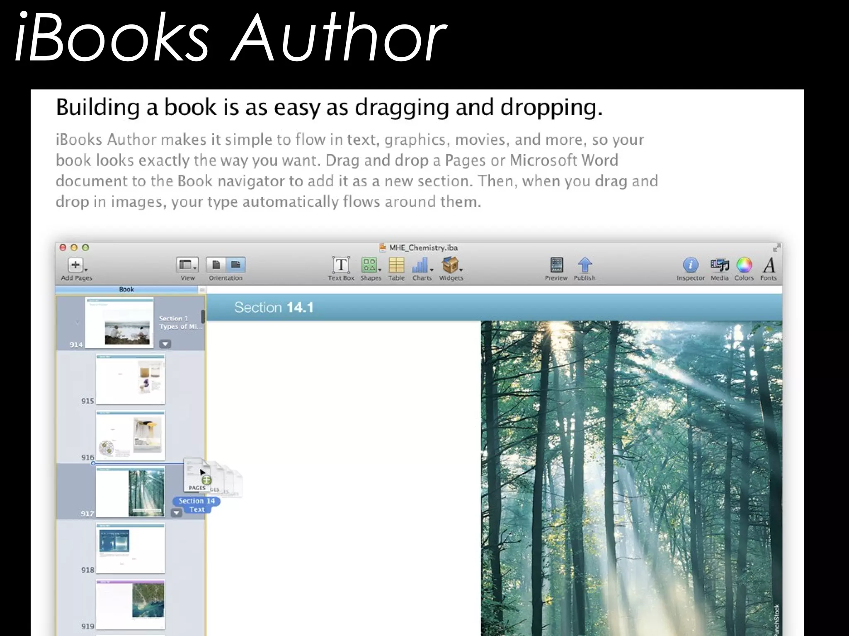Select page 915 thumbnail
Screen dimensions: 849x636
(131, 379)
